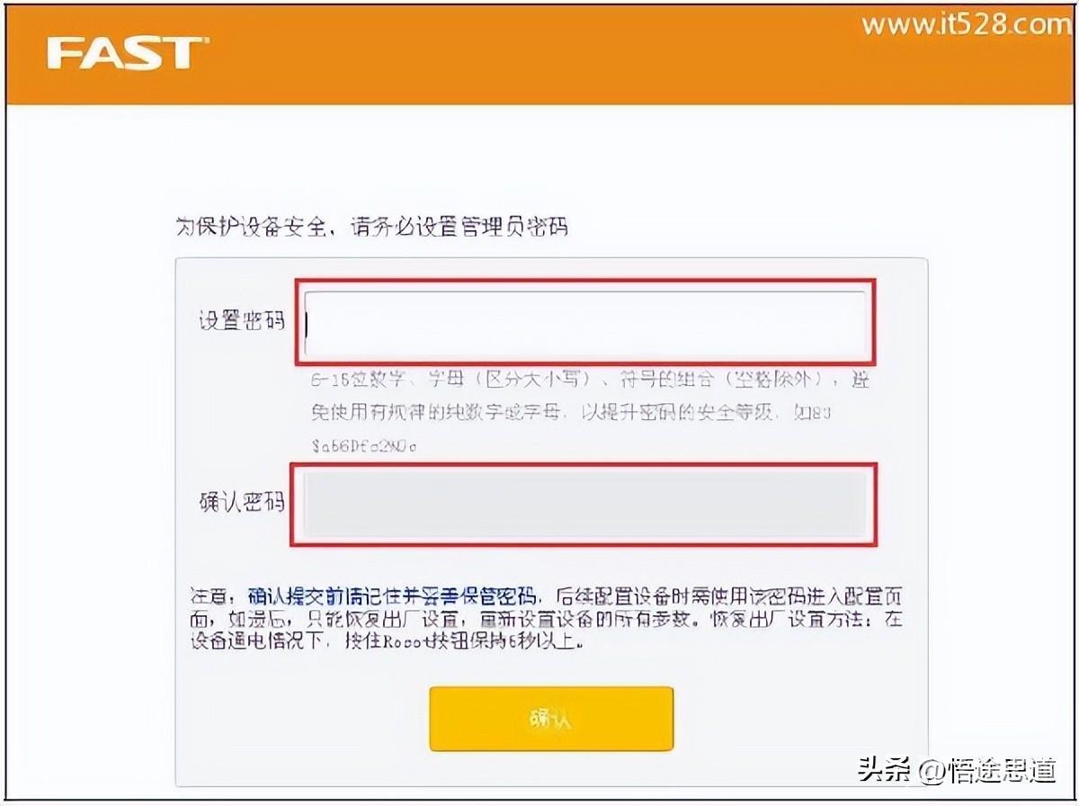The width and height of the screenshot is (1079, 806).
Task: Click the hint line starting 6-15位数字
Action: click(590, 381)
